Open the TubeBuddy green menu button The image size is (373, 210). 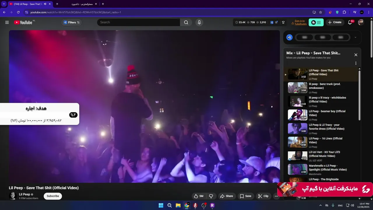point(316,22)
